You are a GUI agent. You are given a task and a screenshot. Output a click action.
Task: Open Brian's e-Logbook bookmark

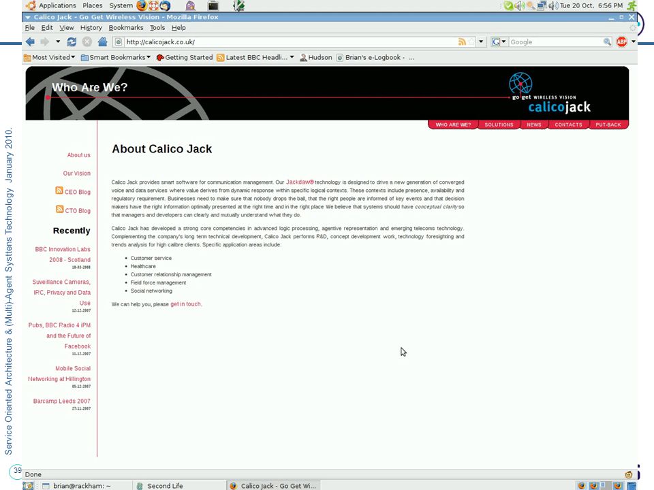(371, 57)
